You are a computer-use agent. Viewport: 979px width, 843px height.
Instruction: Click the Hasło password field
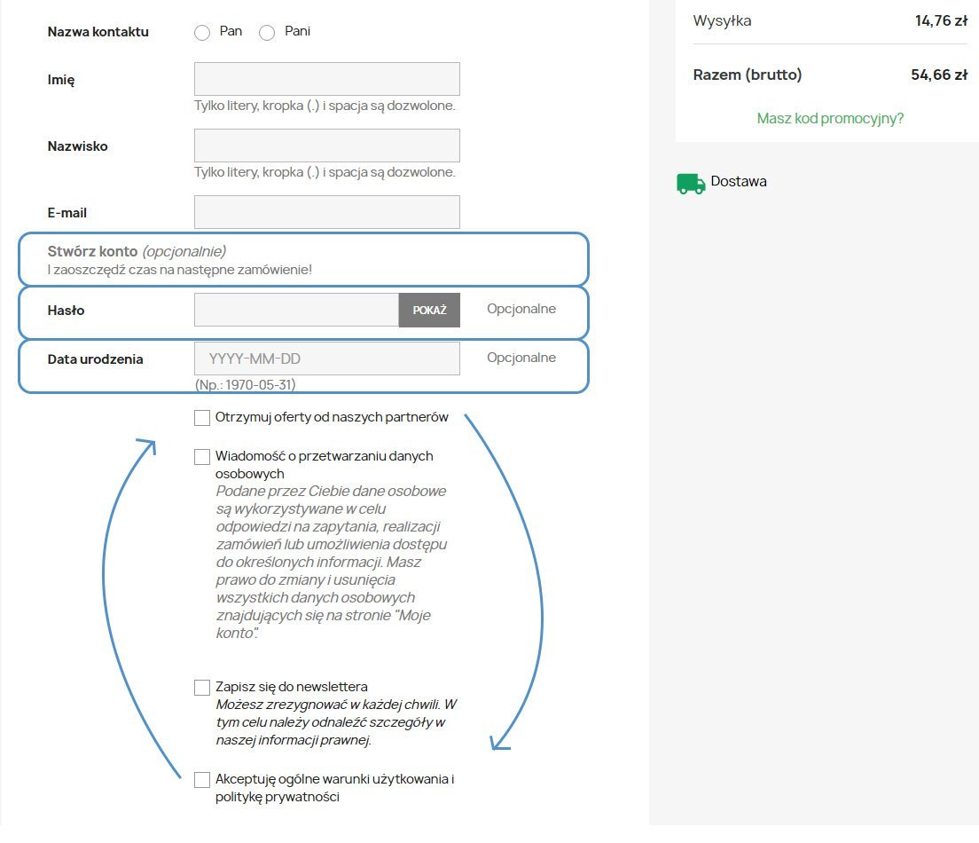click(x=296, y=310)
